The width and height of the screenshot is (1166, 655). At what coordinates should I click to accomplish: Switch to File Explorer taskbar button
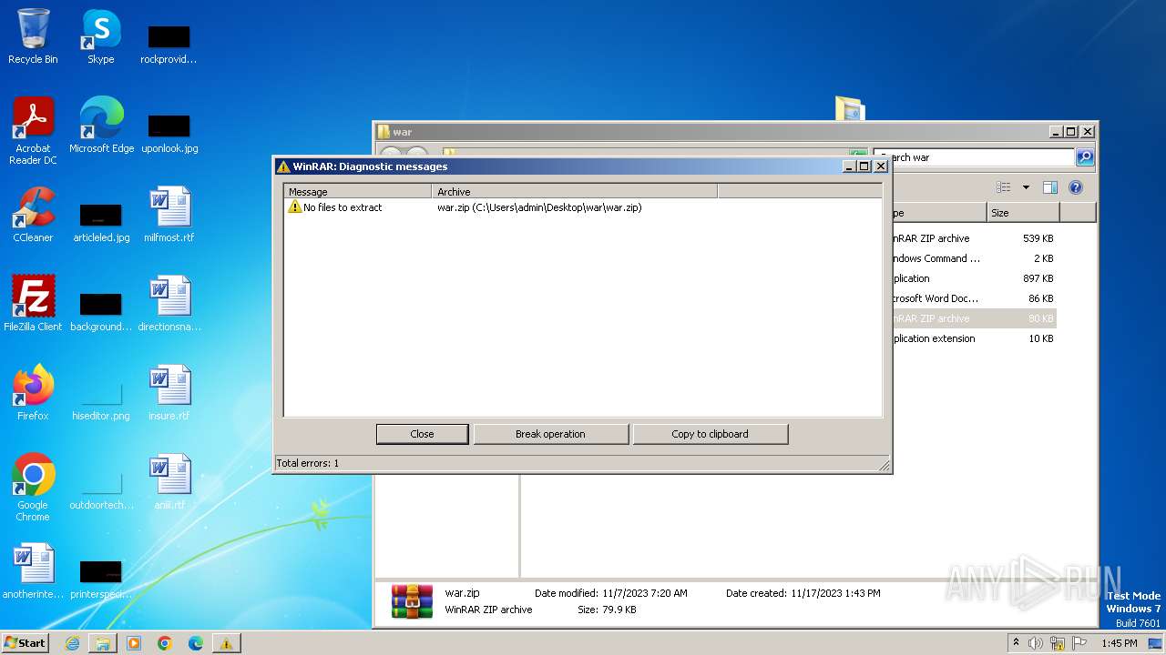tap(103, 643)
